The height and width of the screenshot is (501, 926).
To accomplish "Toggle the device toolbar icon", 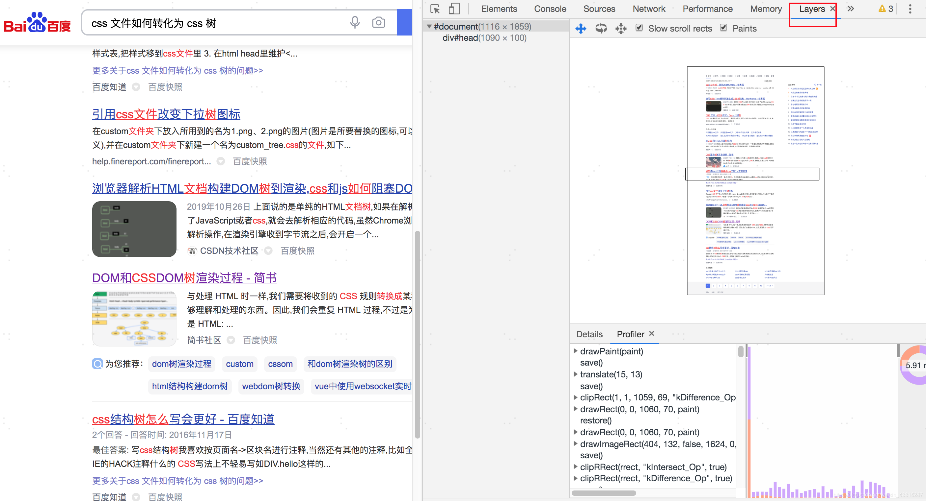I will click(454, 9).
